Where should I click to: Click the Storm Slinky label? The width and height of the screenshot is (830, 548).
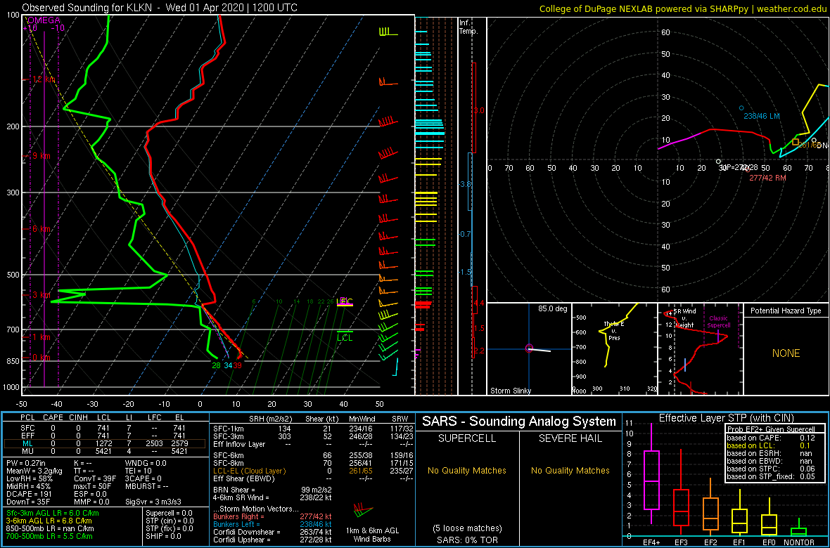pyautogui.click(x=511, y=391)
